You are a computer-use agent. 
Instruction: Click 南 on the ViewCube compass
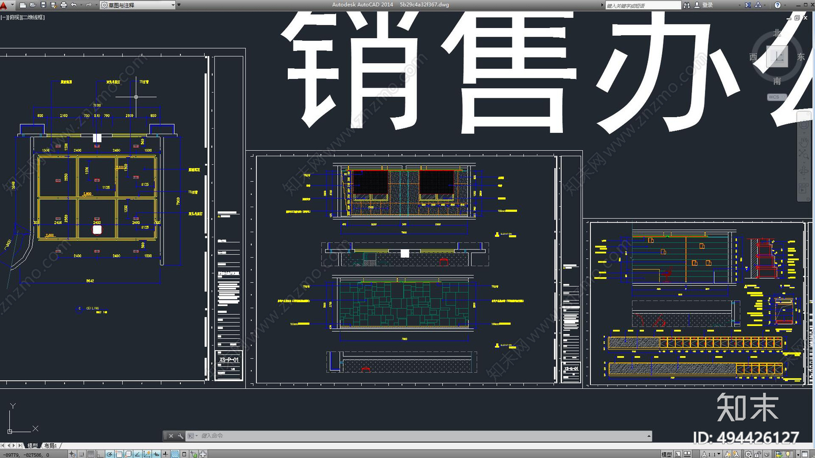pyautogui.click(x=777, y=81)
